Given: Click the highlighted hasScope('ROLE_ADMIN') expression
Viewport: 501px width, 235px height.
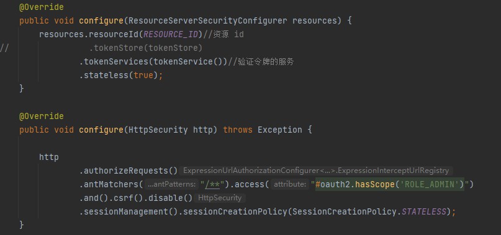Looking at the screenshot, I should point(390,184).
